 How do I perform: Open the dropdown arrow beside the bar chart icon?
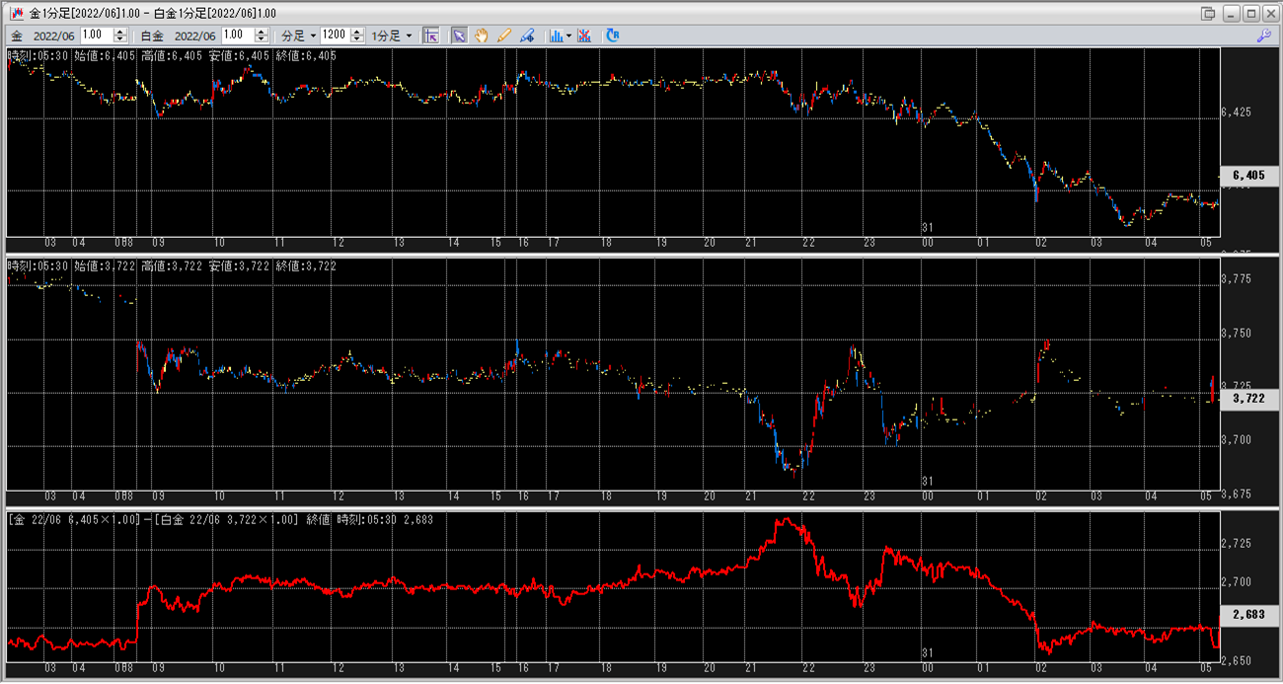(569, 36)
